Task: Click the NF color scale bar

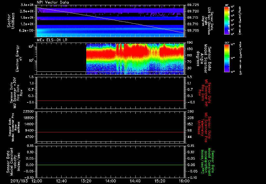Action: tap(227, 20)
